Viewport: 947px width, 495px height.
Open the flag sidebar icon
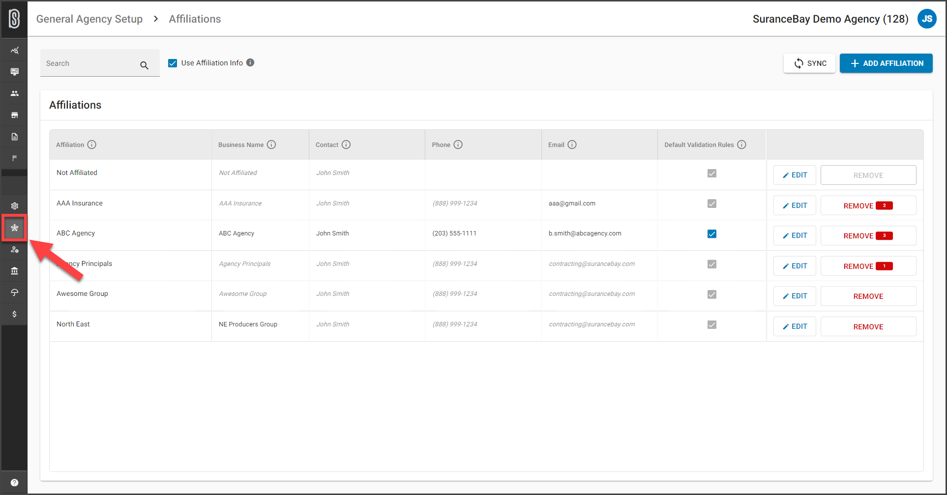pyautogui.click(x=14, y=158)
